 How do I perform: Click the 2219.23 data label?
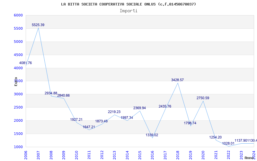(x=114, y=112)
